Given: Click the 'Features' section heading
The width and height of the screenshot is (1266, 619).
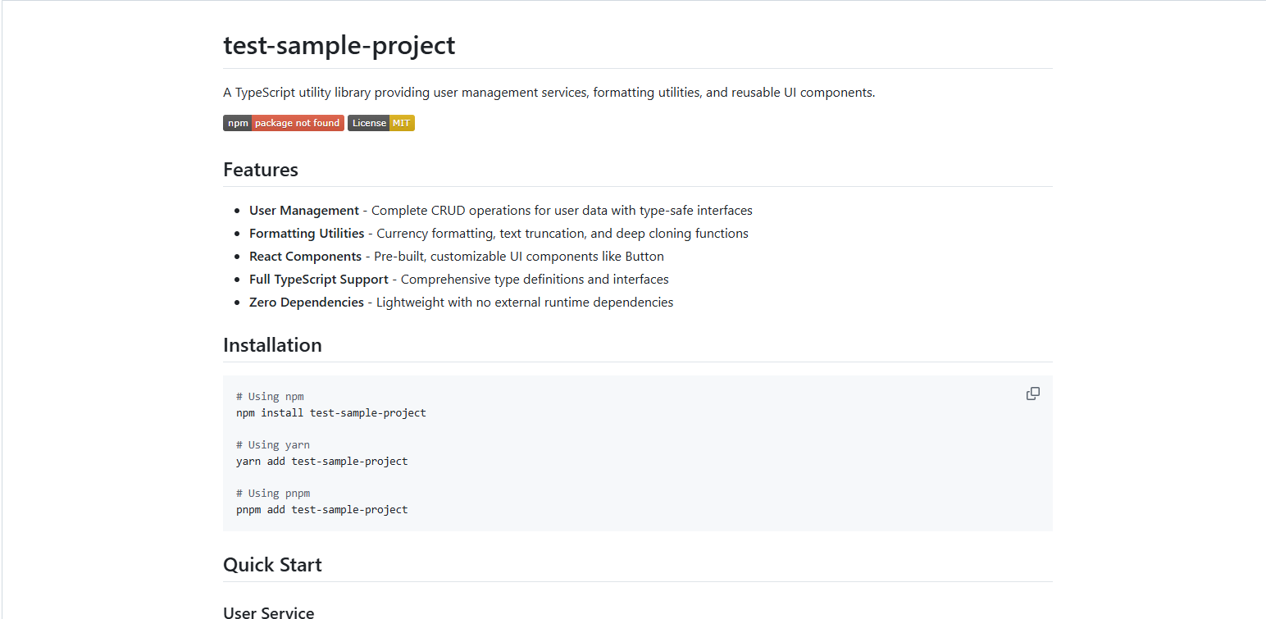Looking at the screenshot, I should tap(260, 170).
